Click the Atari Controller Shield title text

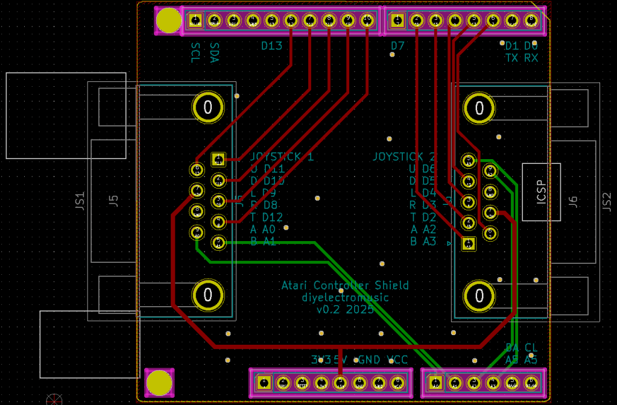click(344, 286)
